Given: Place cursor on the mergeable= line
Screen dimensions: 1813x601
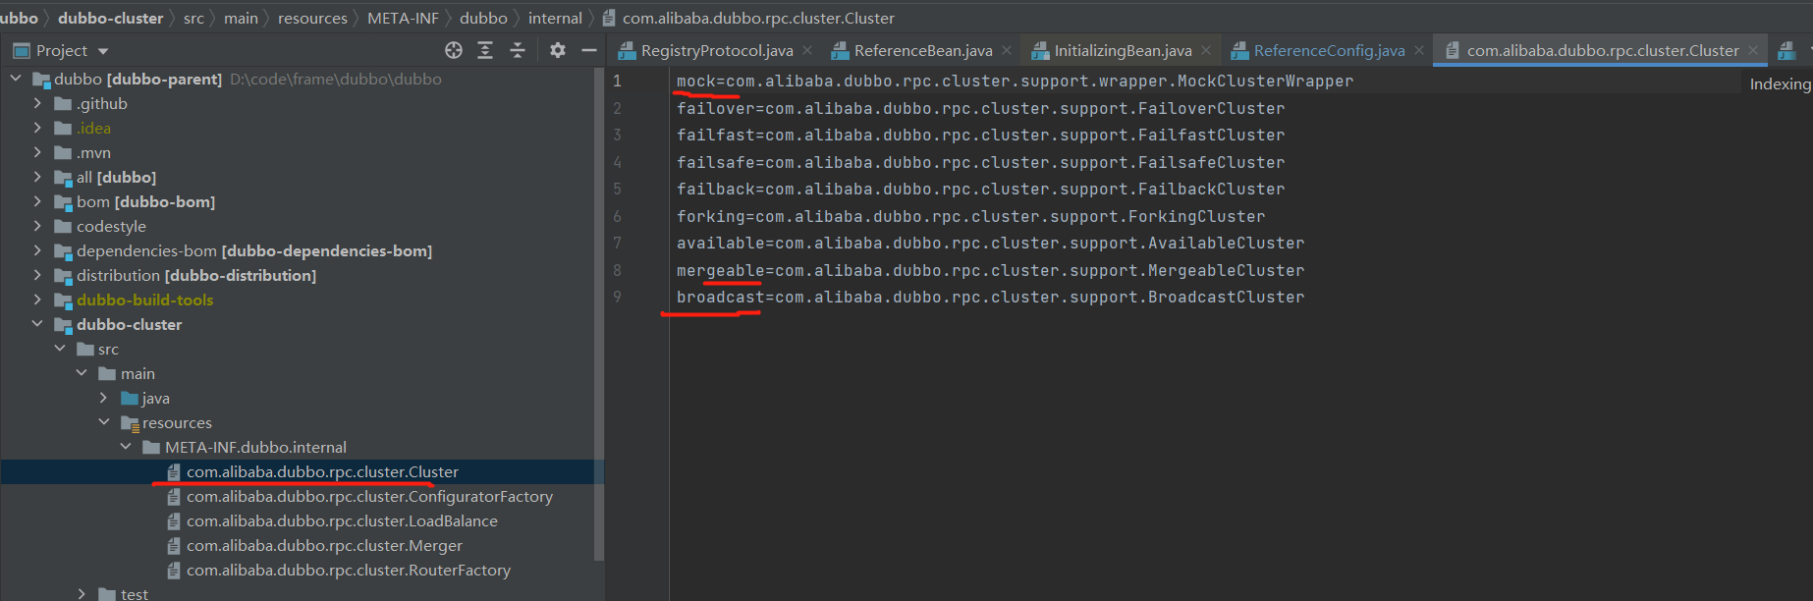Looking at the screenshot, I should (x=990, y=270).
